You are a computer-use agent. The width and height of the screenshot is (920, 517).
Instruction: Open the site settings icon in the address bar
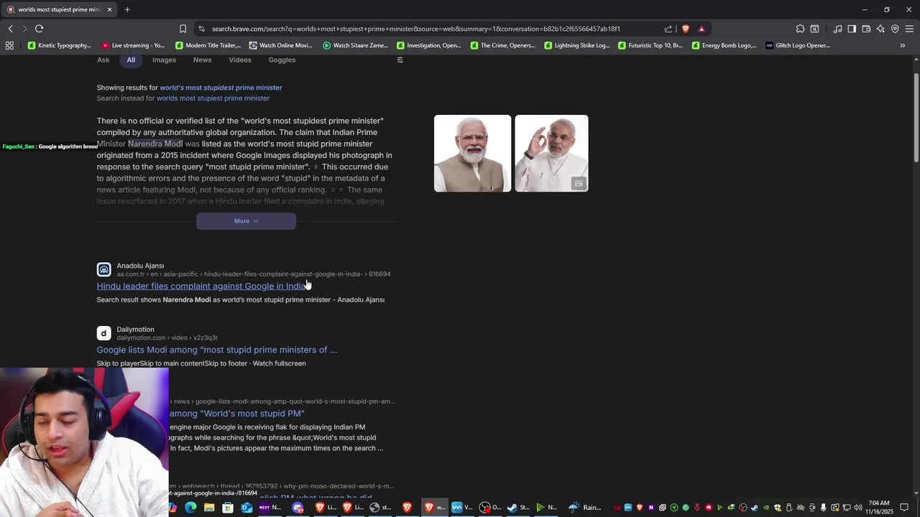[201, 29]
